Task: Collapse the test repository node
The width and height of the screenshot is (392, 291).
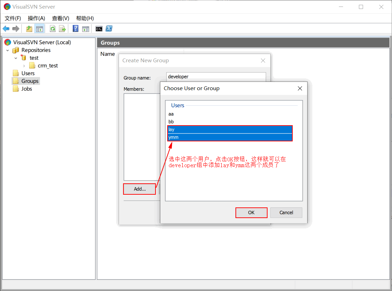Action: click(16, 58)
